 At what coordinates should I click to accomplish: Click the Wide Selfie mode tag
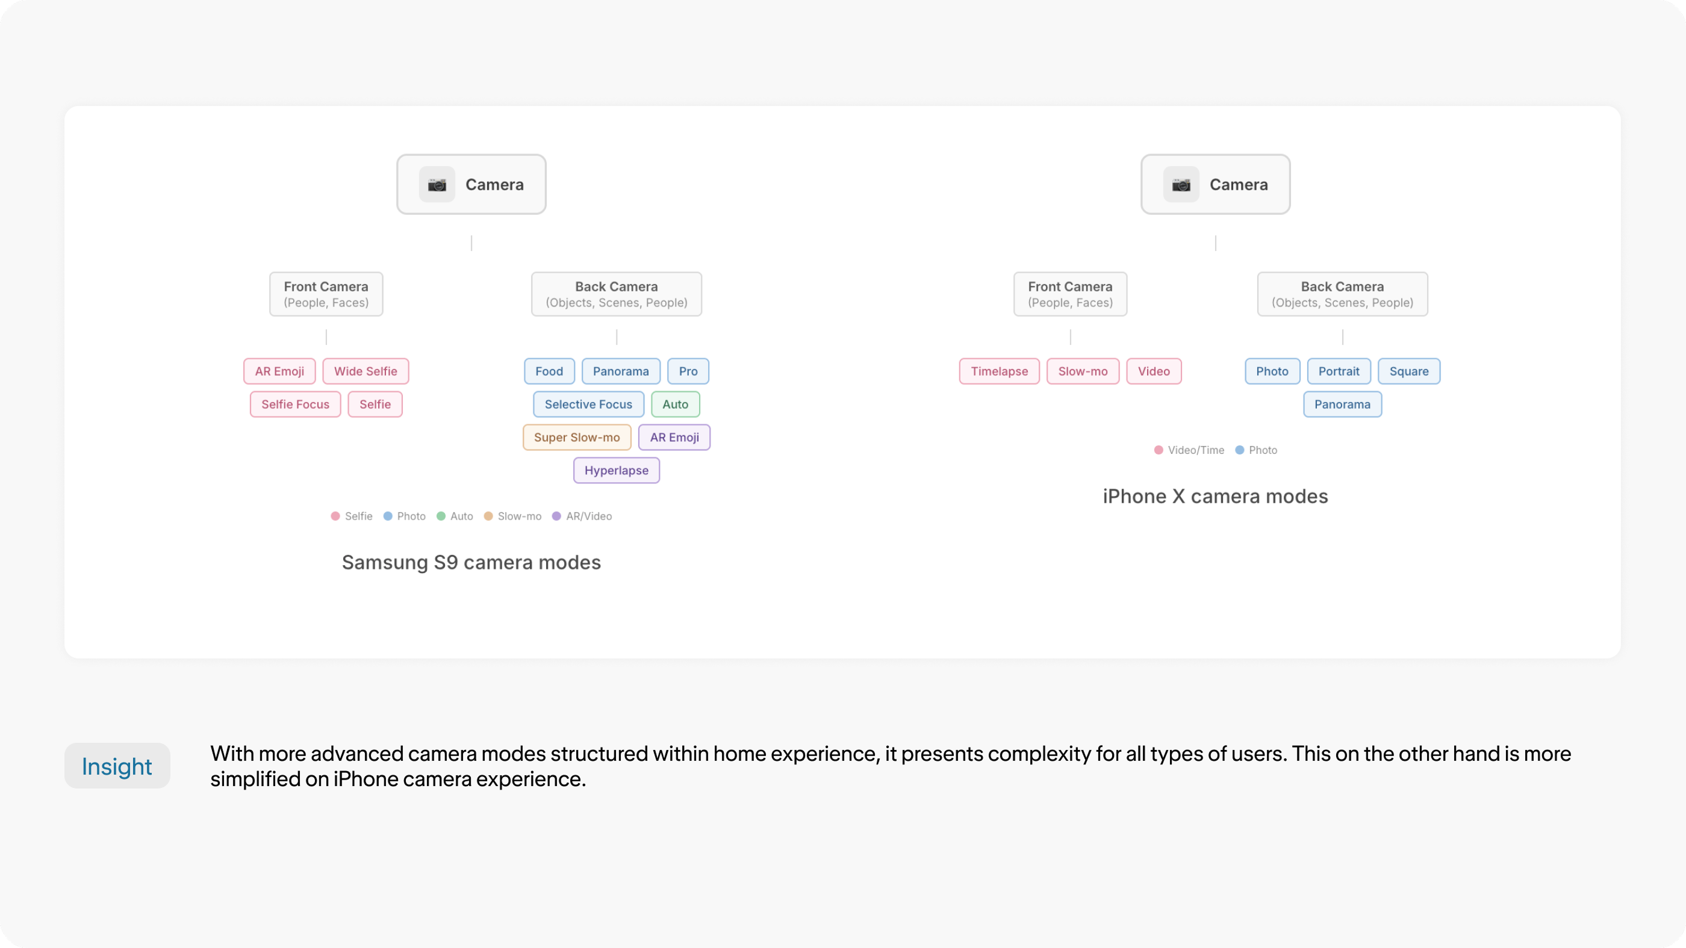click(366, 371)
